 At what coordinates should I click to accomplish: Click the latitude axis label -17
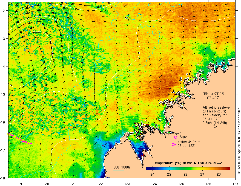pyautogui.click(x=3, y=150)
